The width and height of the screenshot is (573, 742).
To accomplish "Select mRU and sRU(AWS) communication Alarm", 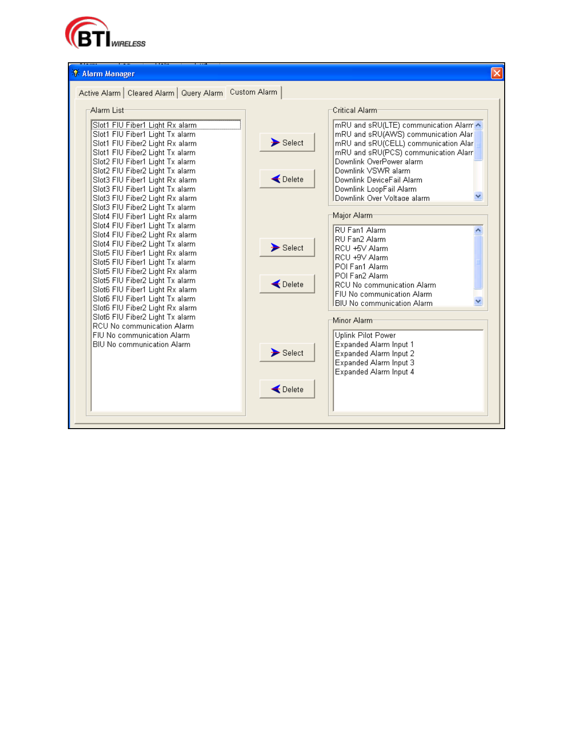I will click(404, 134).
